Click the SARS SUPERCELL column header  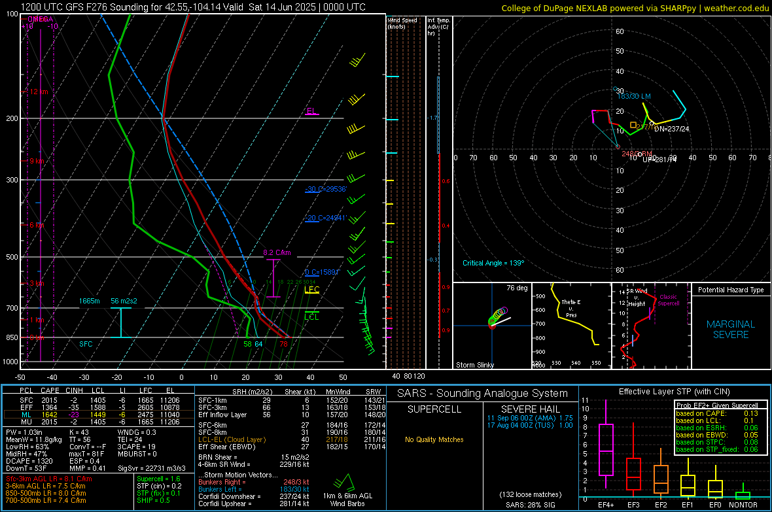434,409
